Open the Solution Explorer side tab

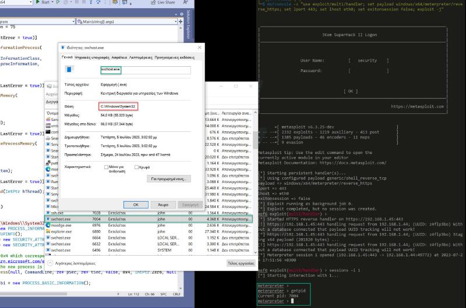188,24
